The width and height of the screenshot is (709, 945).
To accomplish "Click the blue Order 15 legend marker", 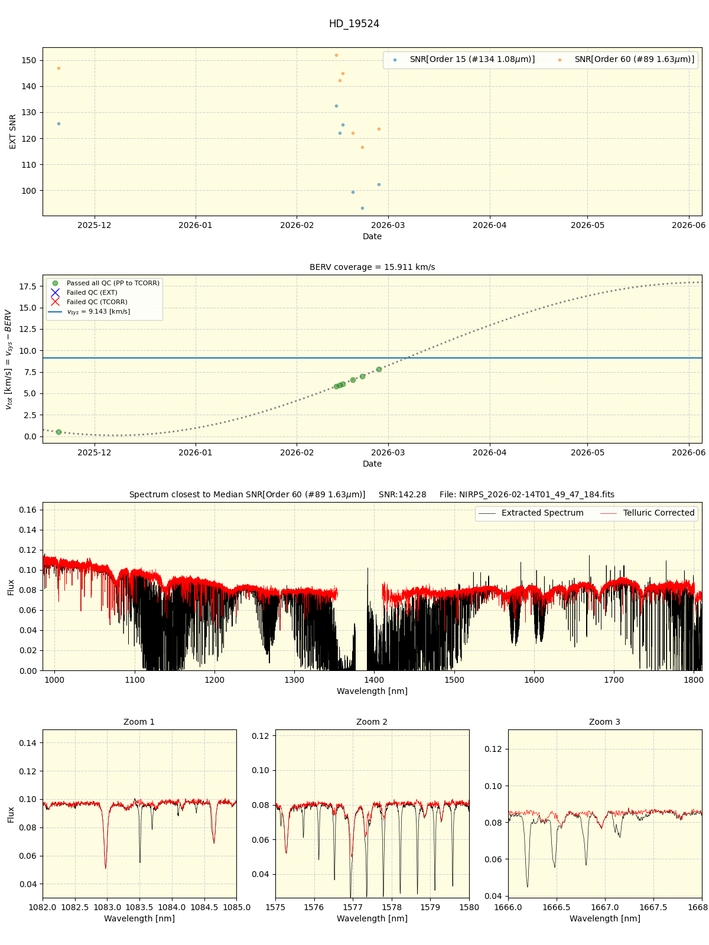I will click(395, 60).
